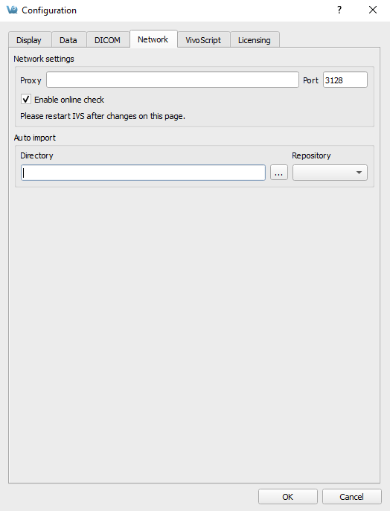Expand the Repository dropdown arrow
Viewport: 390px width, 511px height.
click(x=359, y=173)
